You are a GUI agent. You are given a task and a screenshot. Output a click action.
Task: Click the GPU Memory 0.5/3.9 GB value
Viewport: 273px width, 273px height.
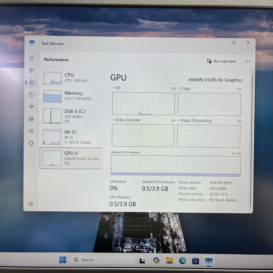[123, 204]
